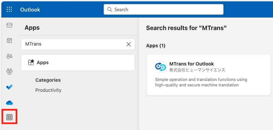Open Mail from the sidebar

[x=9, y=25]
